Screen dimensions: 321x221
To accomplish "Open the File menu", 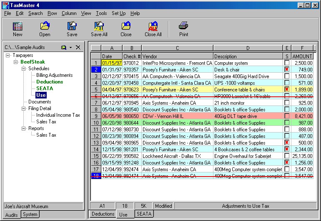I will coord(8,13).
